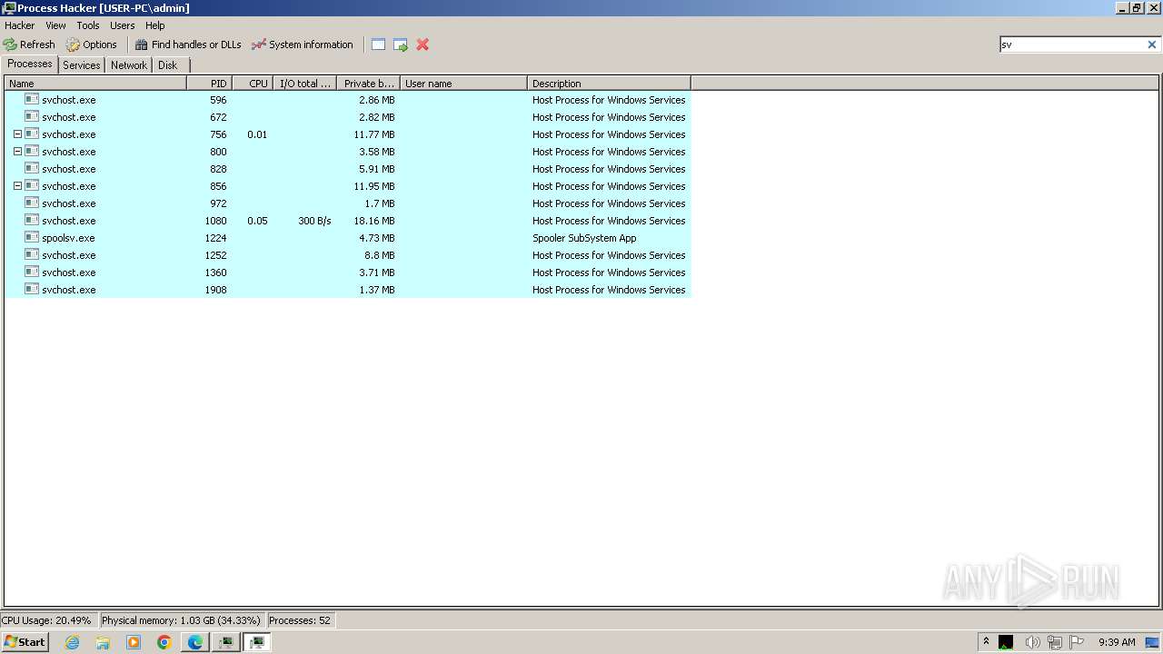Click the active Process Hacker taskbar button
Image resolution: width=1163 pixels, height=654 pixels.
tap(257, 642)
